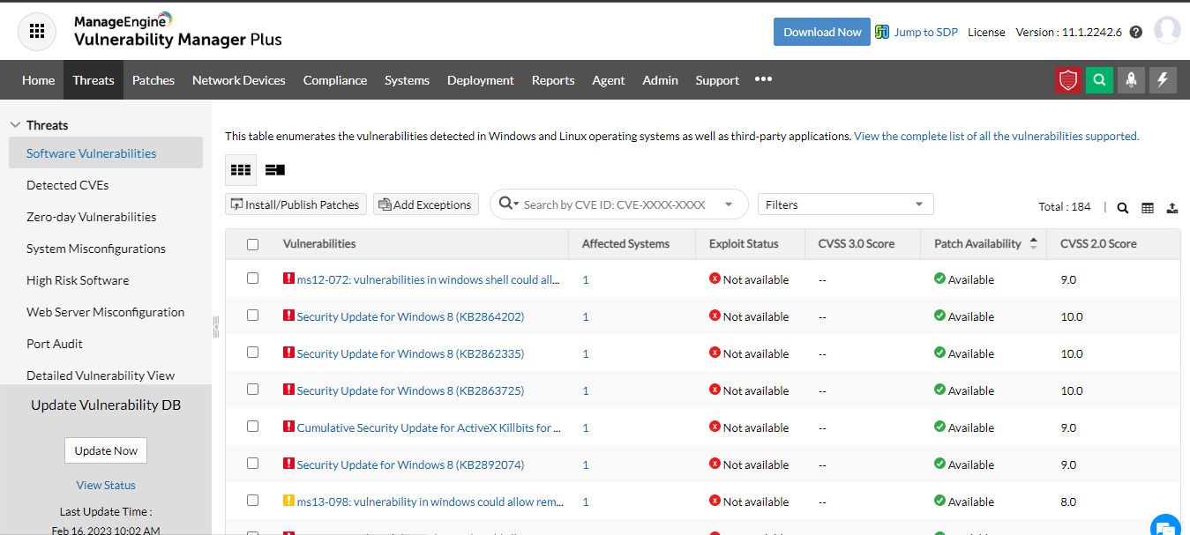1190x535 pixels.
Task: Open the app grid launcher icon
Action: pyautogui.click(x=37, y=31)
